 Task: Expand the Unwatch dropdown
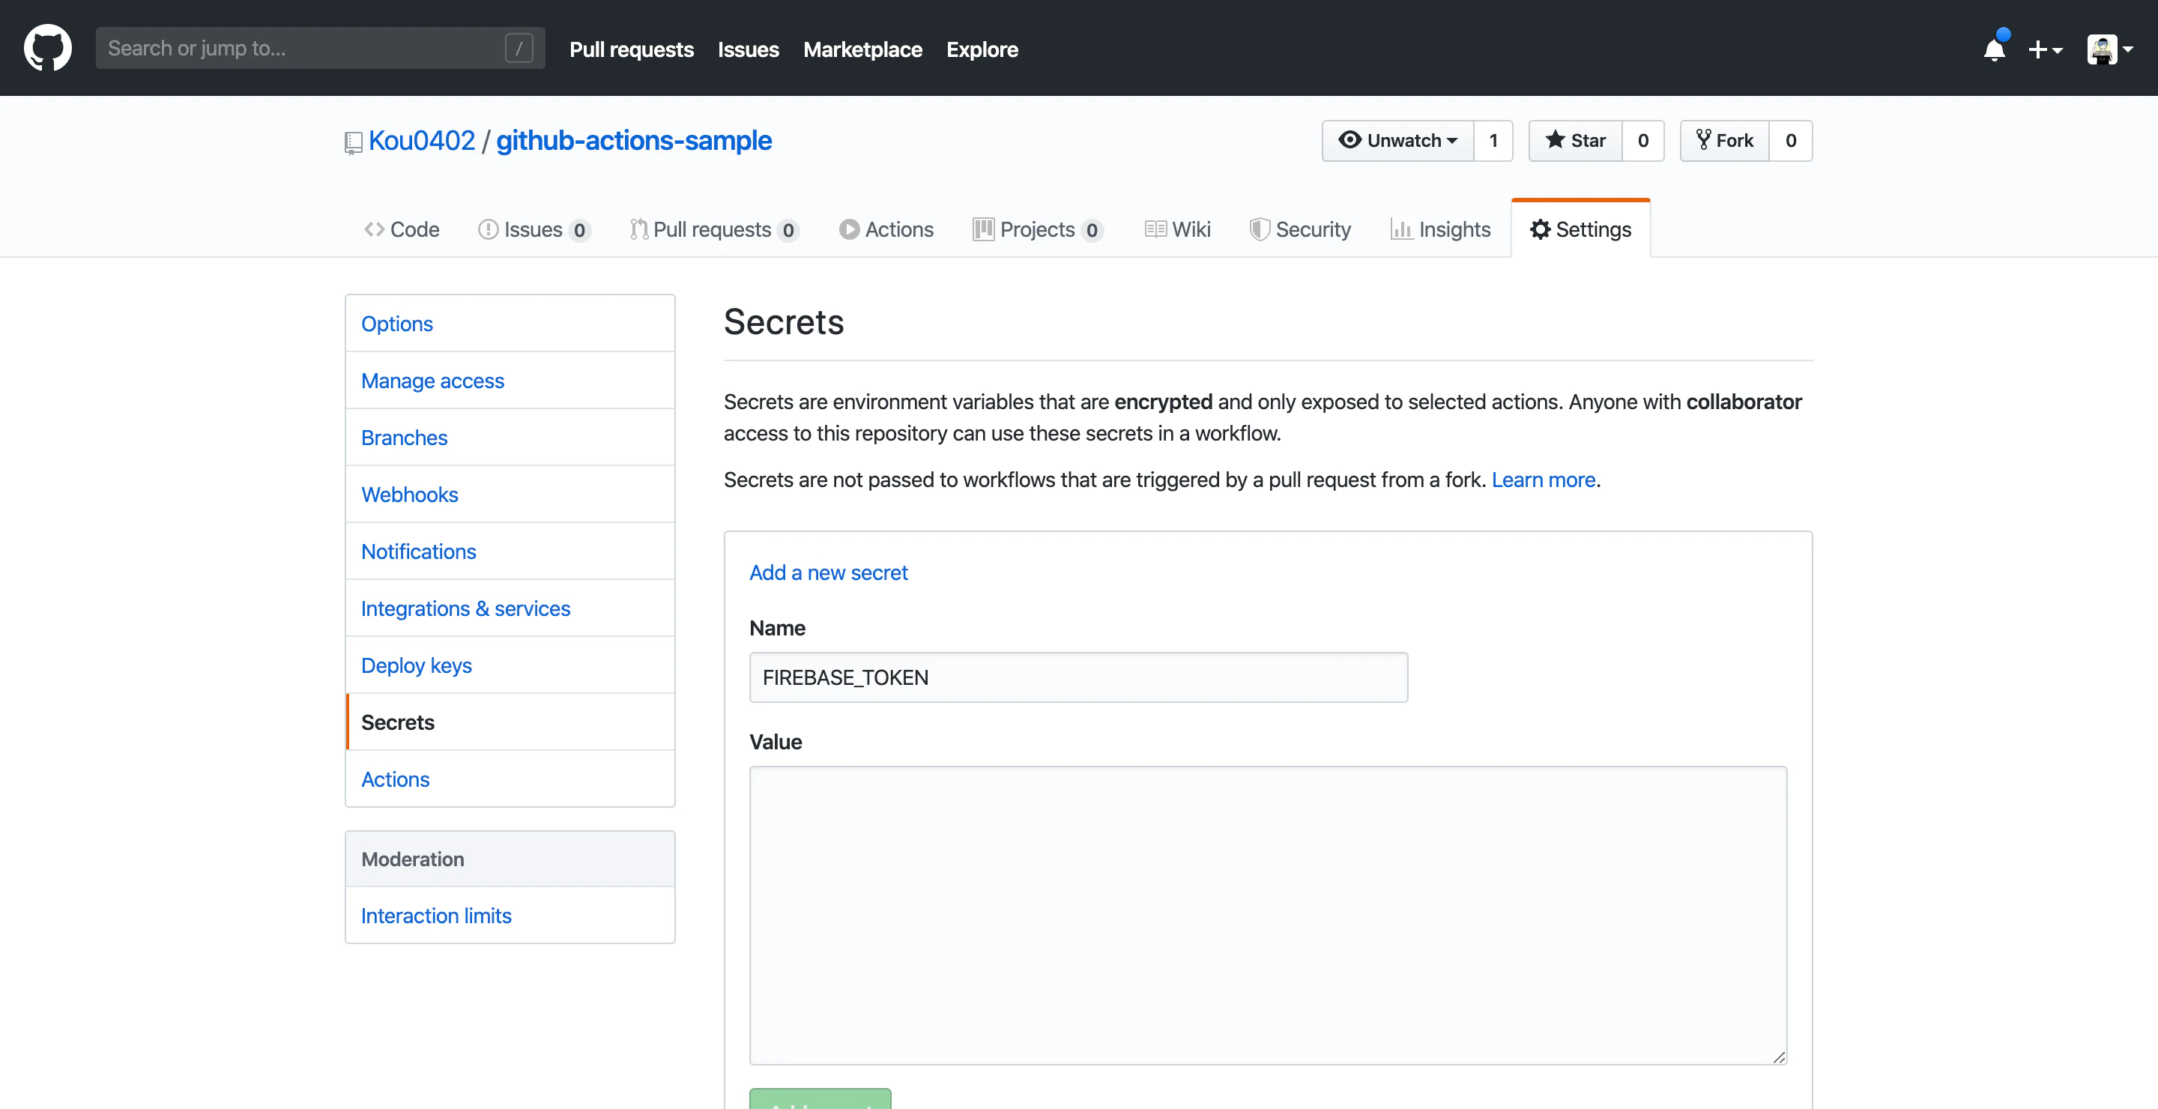tap(1397, 141)
